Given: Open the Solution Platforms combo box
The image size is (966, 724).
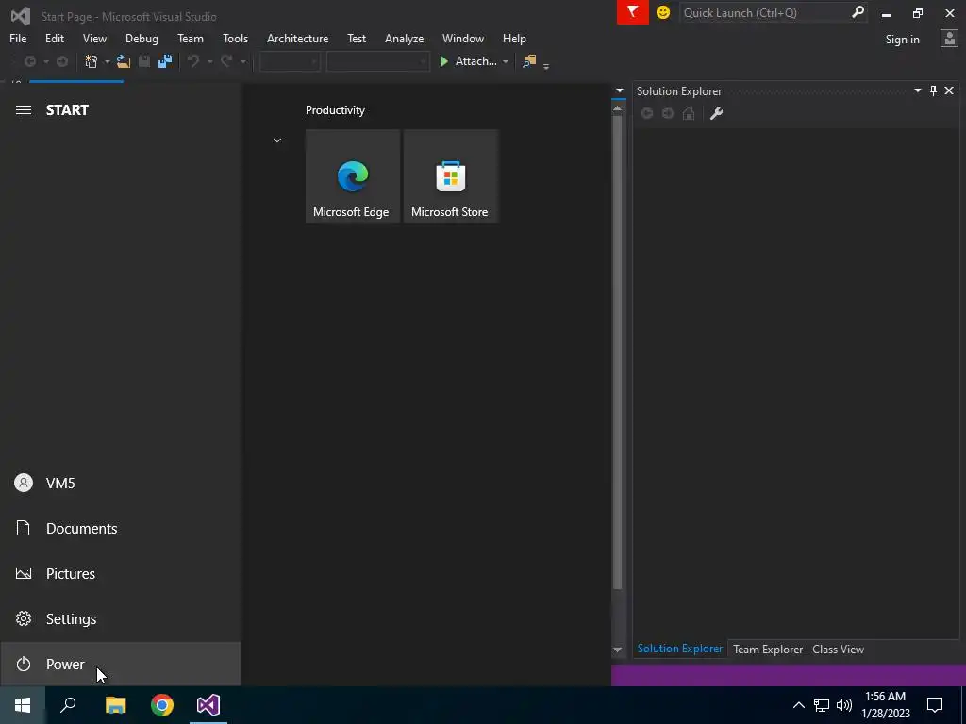Looking at the screenshot, I should (x=377, y=61).
